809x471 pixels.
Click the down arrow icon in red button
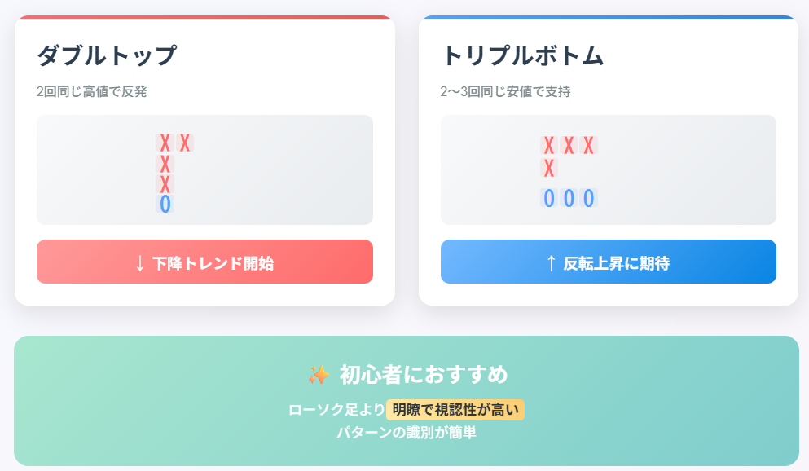(140, 264)
